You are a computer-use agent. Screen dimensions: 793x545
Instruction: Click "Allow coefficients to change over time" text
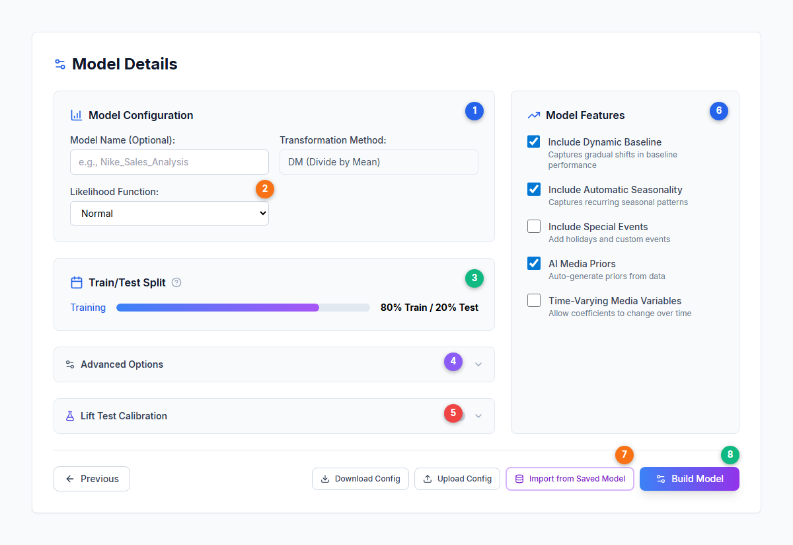620,314
